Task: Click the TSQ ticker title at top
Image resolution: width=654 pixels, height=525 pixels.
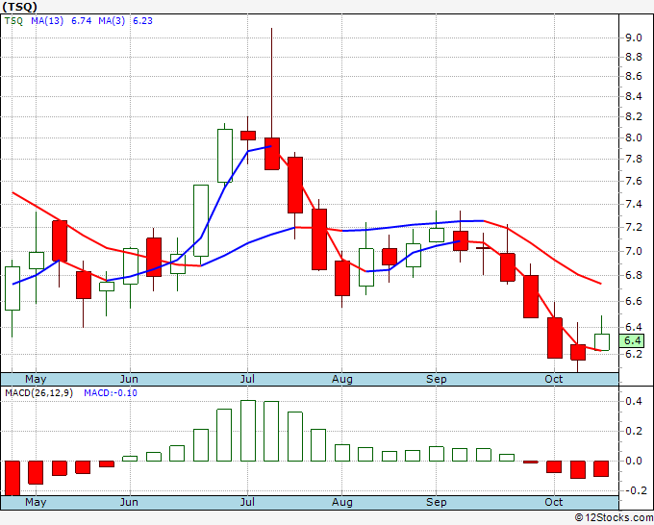Action: (19, 7)
